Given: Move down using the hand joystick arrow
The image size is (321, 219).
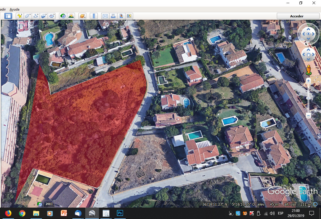Looking at the screenshot, I should click(x=308, y=59).
